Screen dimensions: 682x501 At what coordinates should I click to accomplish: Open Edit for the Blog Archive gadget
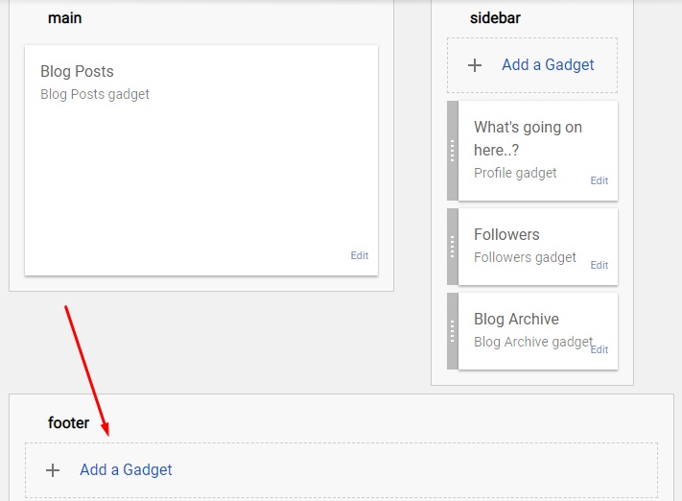(x=599, y=349)
